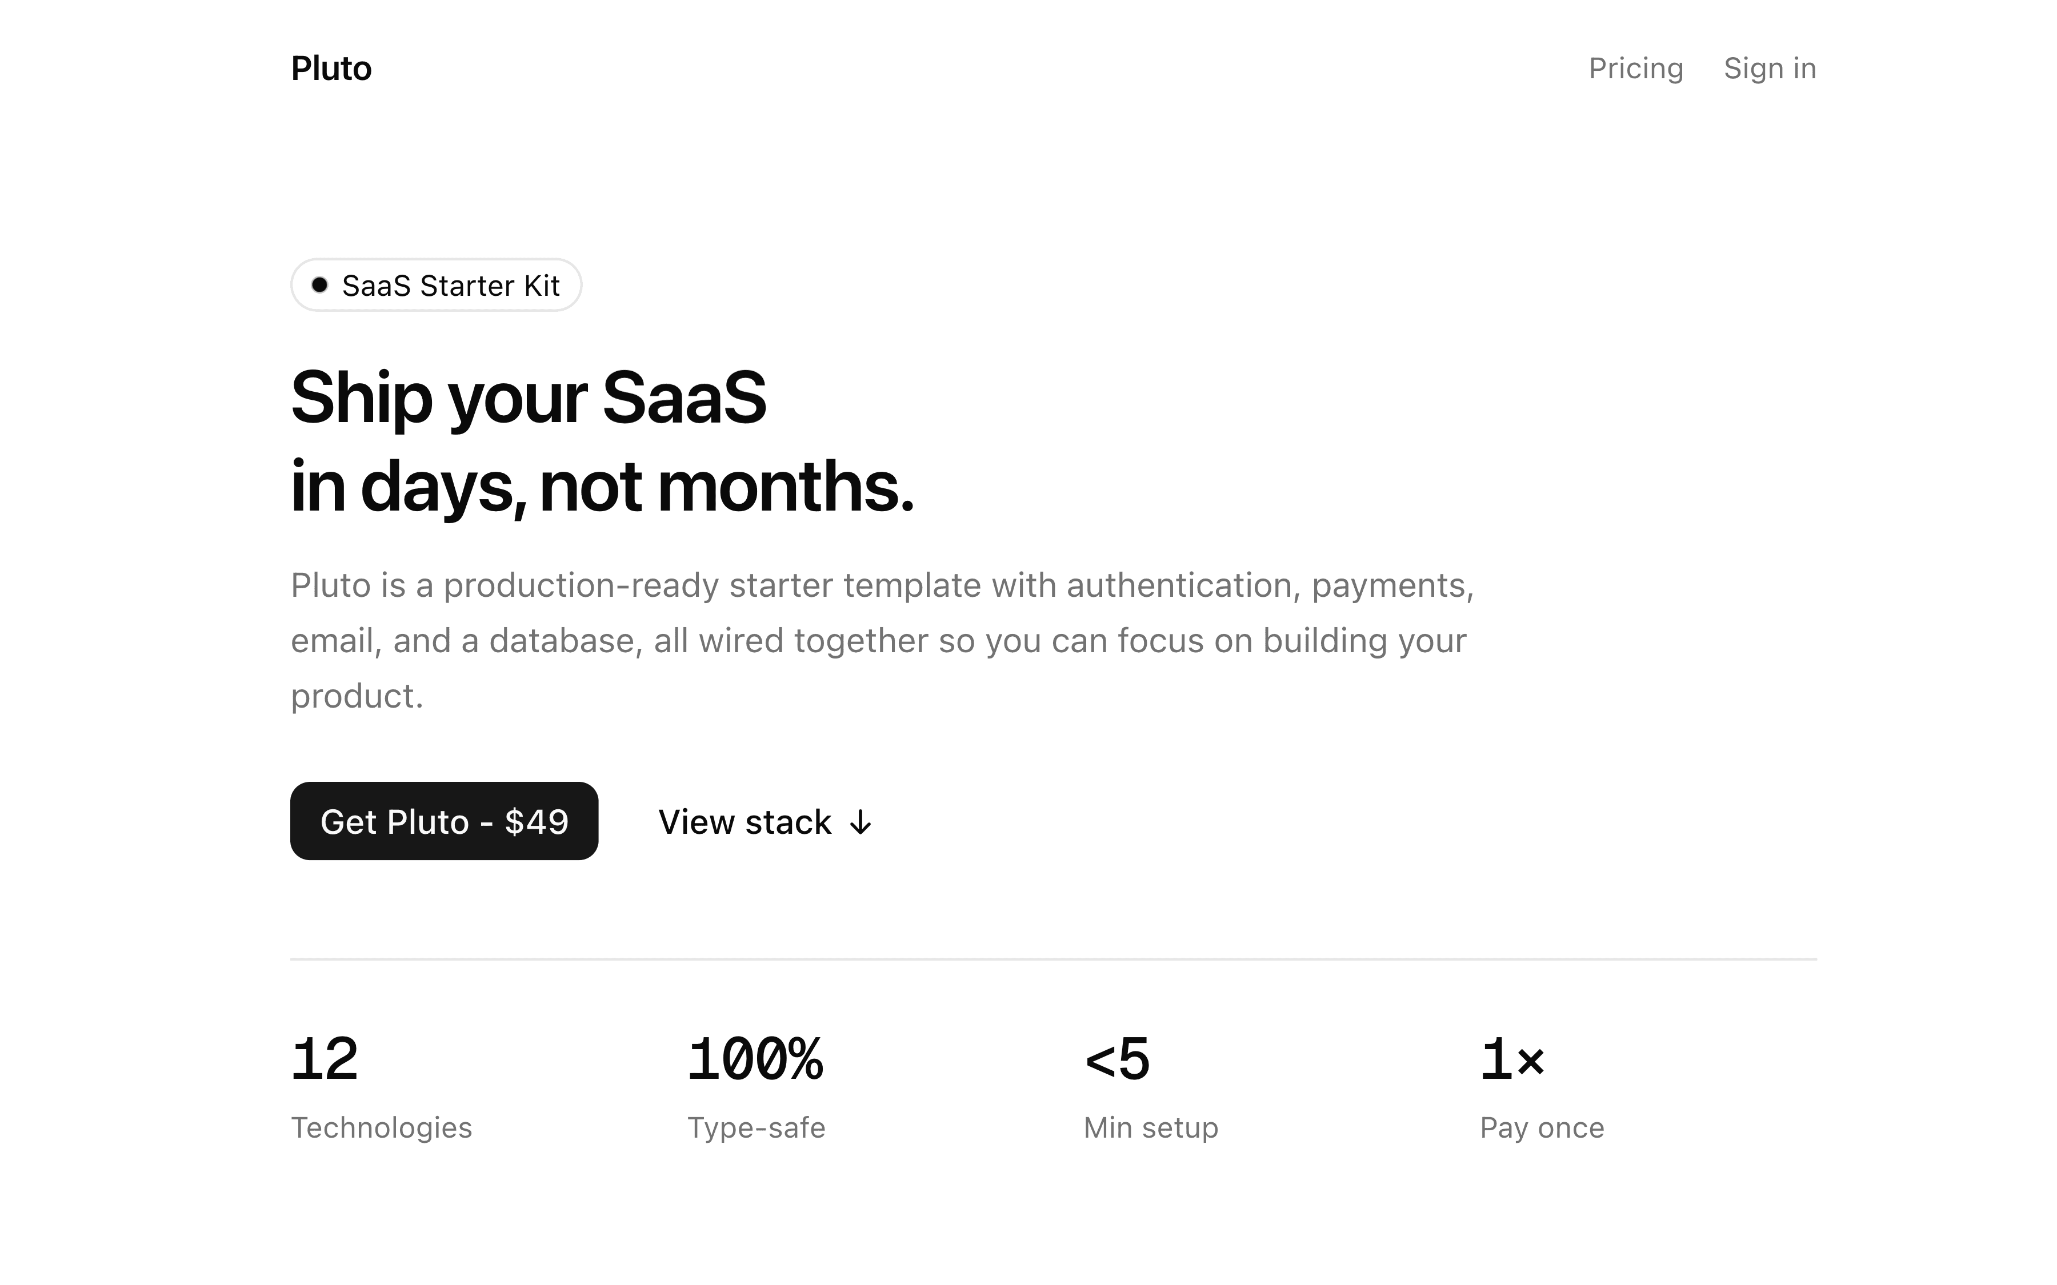2057x1285 pixels.
Task: Click the Pluto description paragraph
Action: click(x=881, y=641)
